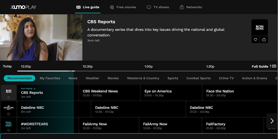Screen dimensions: 278x139
Task: Select the FailFactory program
Action: 233,125
